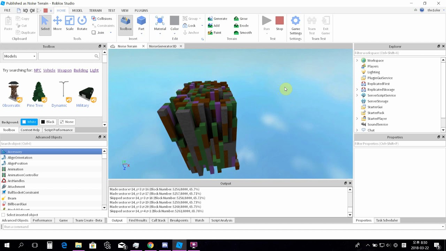Screen dimensions: 446x251
Task: Switch to the PLUGINS ribbon tab
Action: tap(141, 10)
